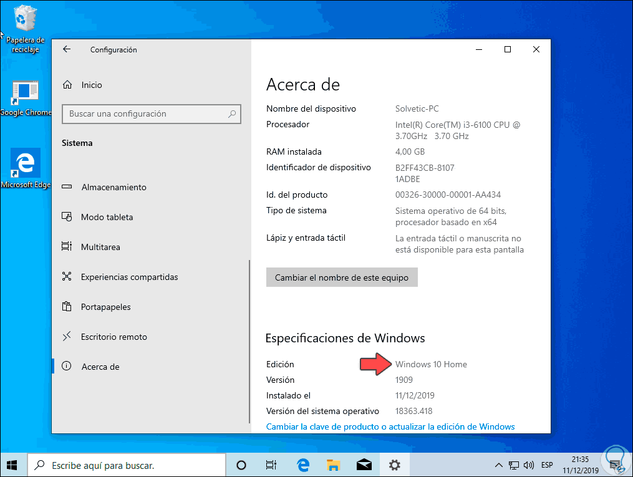
Task: Open the Mail app from taskbar
Action: coord(364,465)
